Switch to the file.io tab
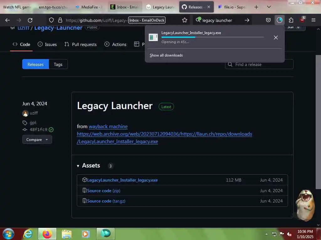The height and width of the screenshot is (240, 321). coord(233,7)
